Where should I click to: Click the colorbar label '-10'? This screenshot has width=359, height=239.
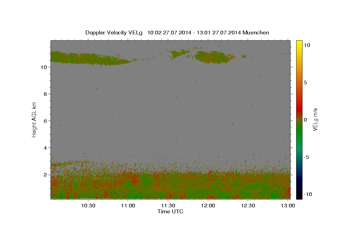coord(308,194)
